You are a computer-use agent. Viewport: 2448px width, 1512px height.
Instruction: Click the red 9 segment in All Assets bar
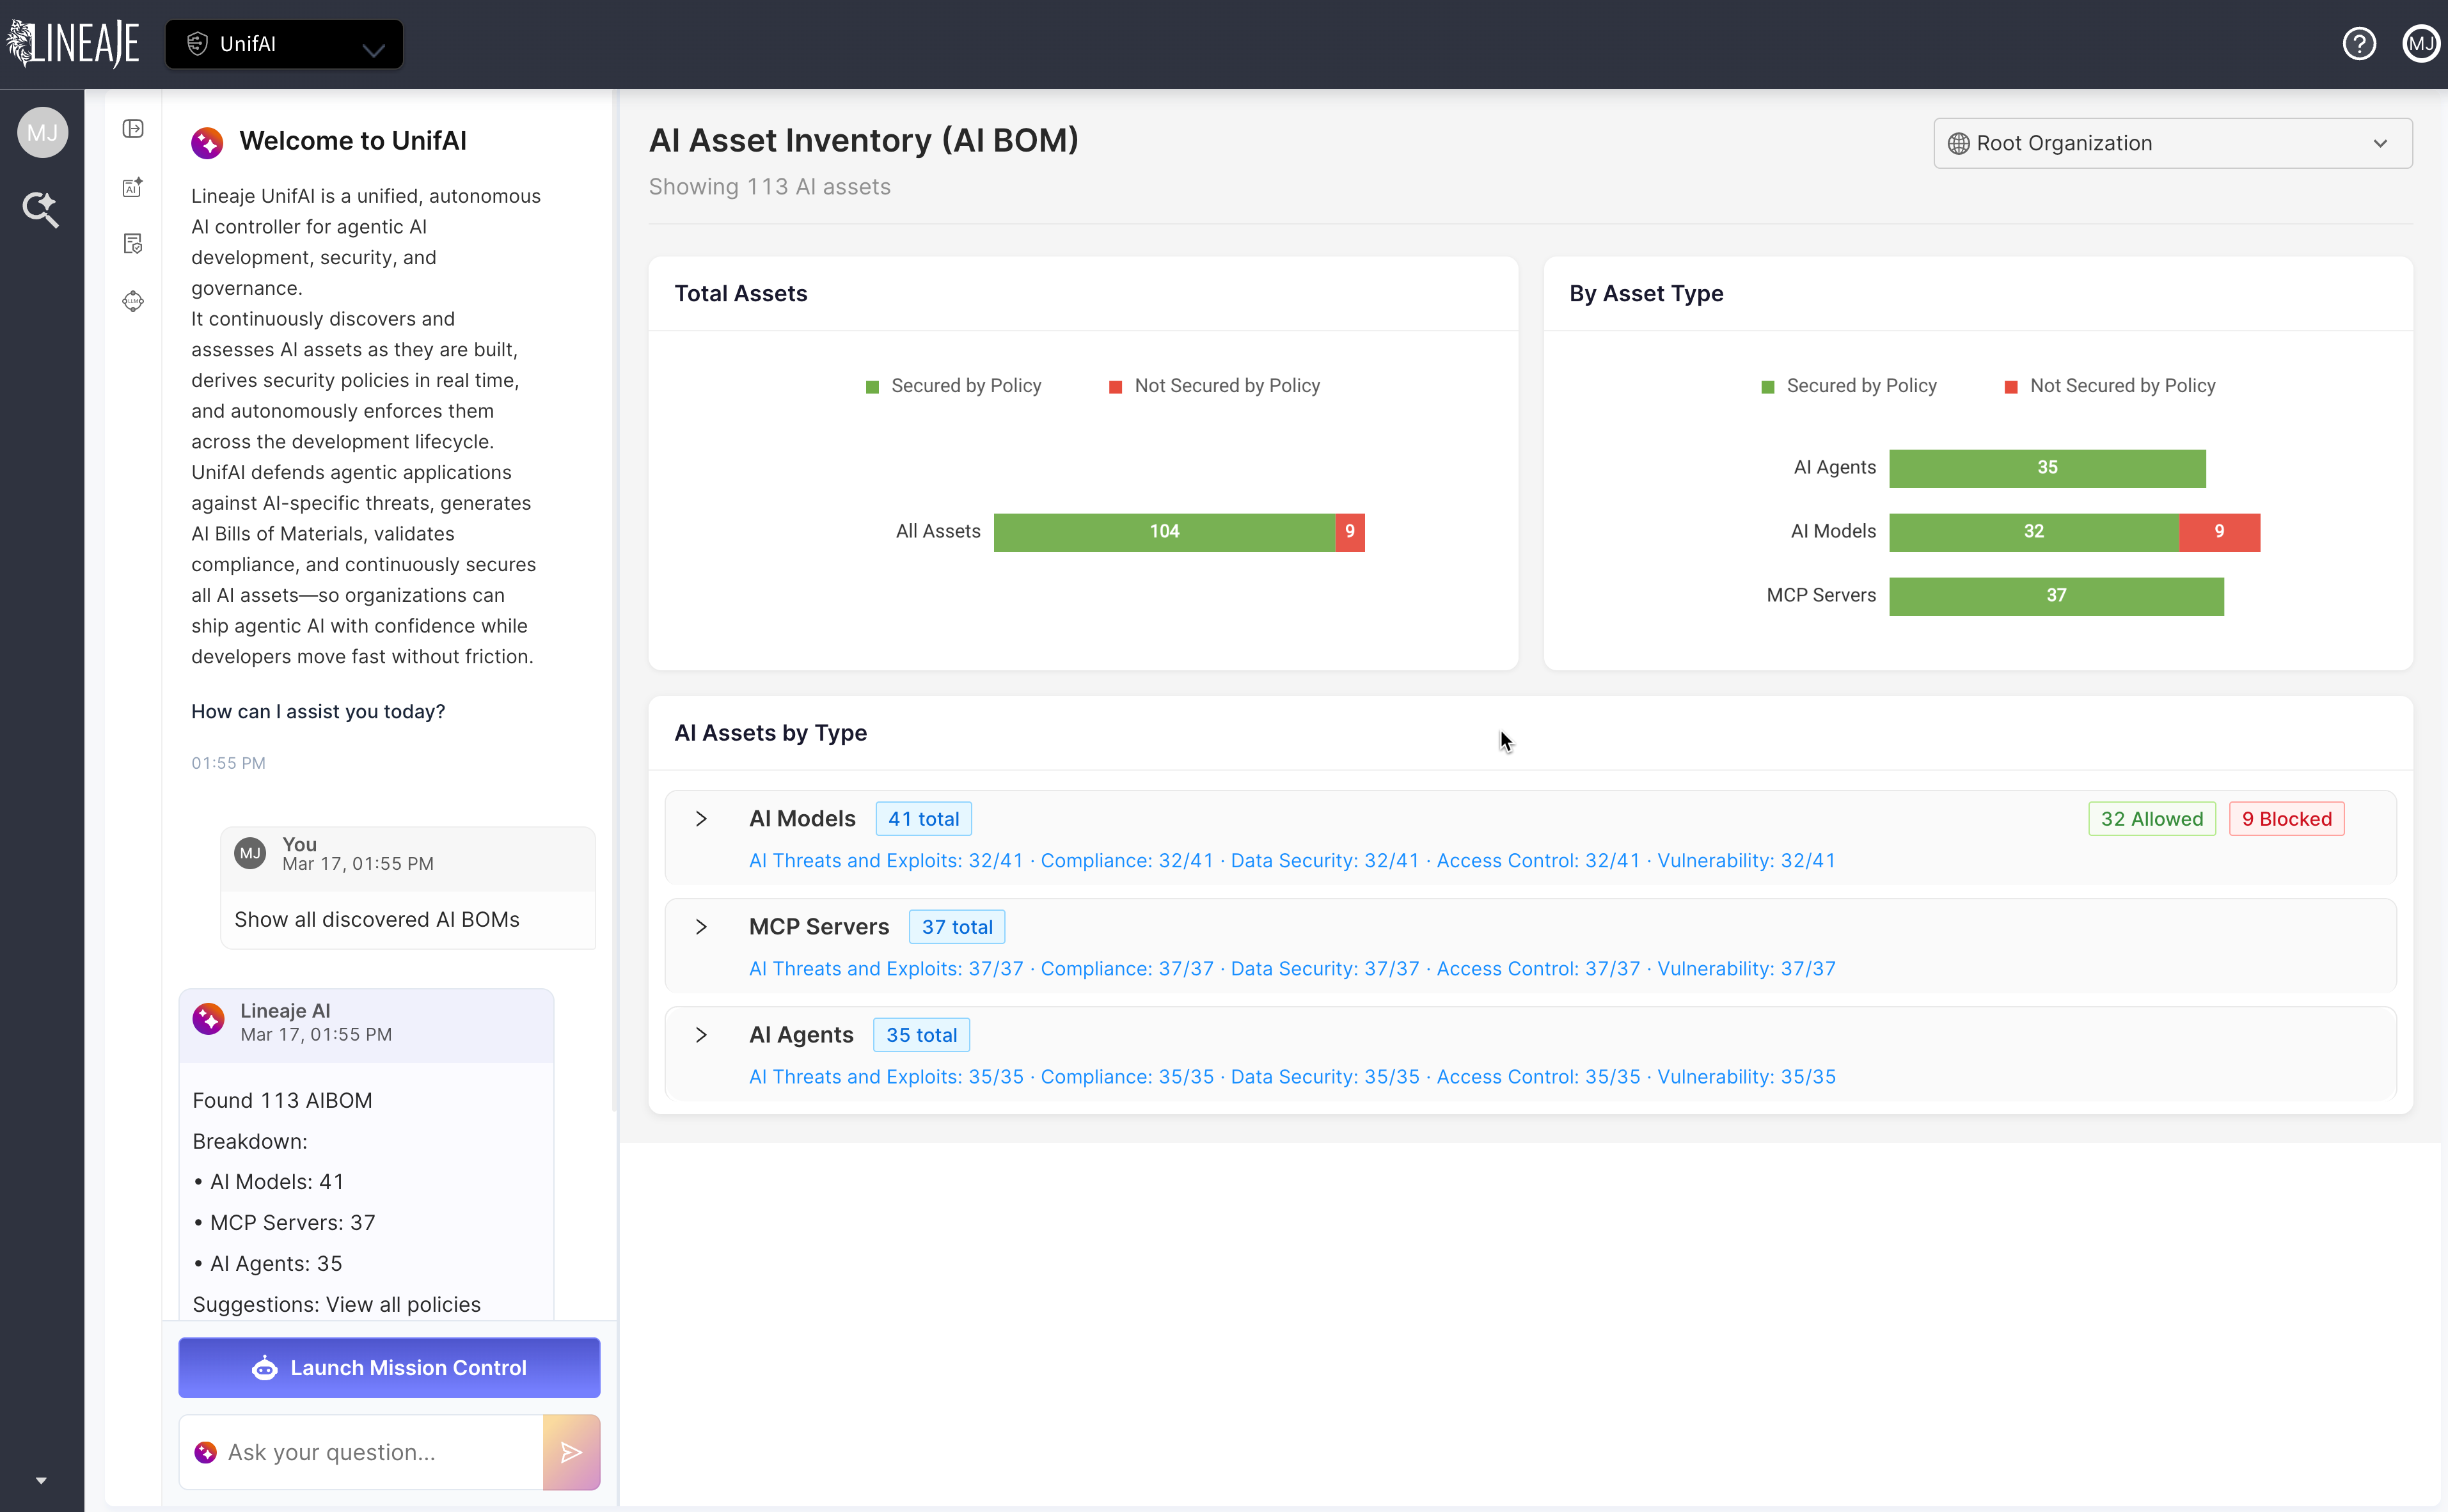[1349, 532]
